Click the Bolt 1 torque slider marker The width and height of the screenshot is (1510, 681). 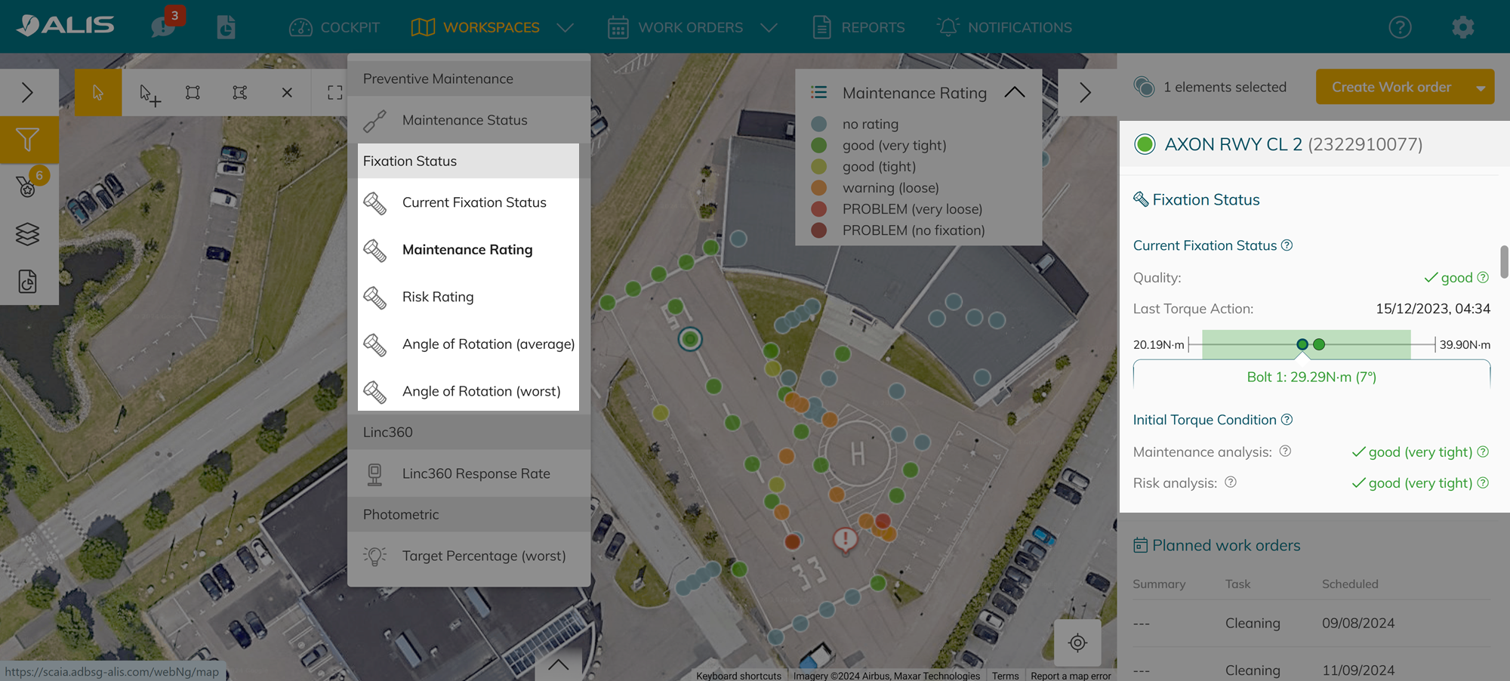point(1302,344)
